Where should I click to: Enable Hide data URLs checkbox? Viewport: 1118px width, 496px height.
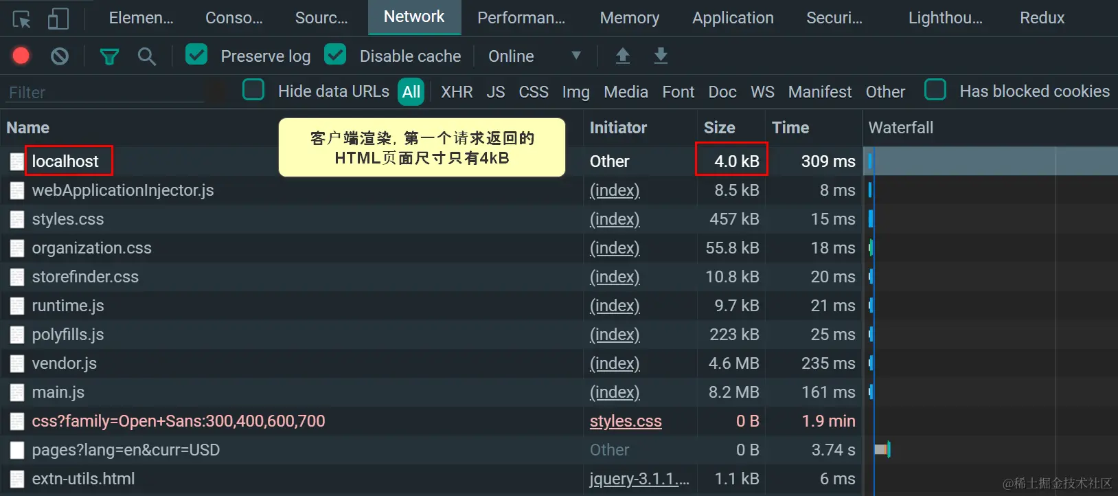point(253,90)
